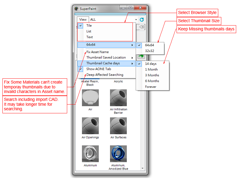238x182 pixels.
Task: Click the scrollbar down arrow
Action: point(143,168)
